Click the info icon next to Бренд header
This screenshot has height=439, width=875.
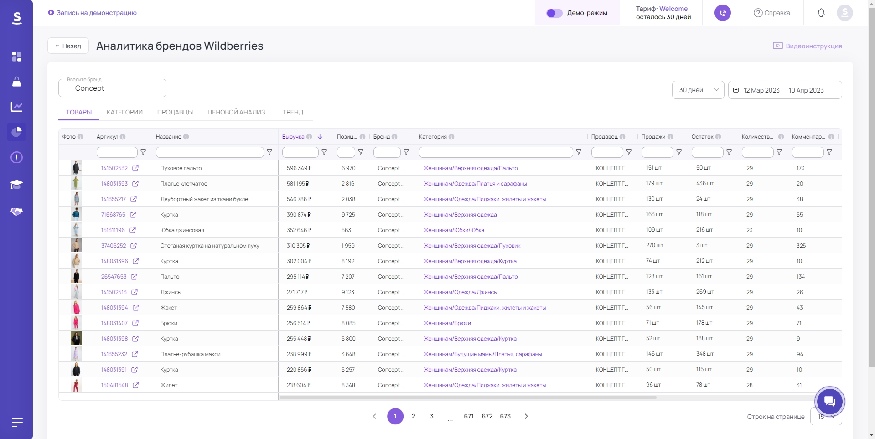pyautogui.click(x=394, y=137)
